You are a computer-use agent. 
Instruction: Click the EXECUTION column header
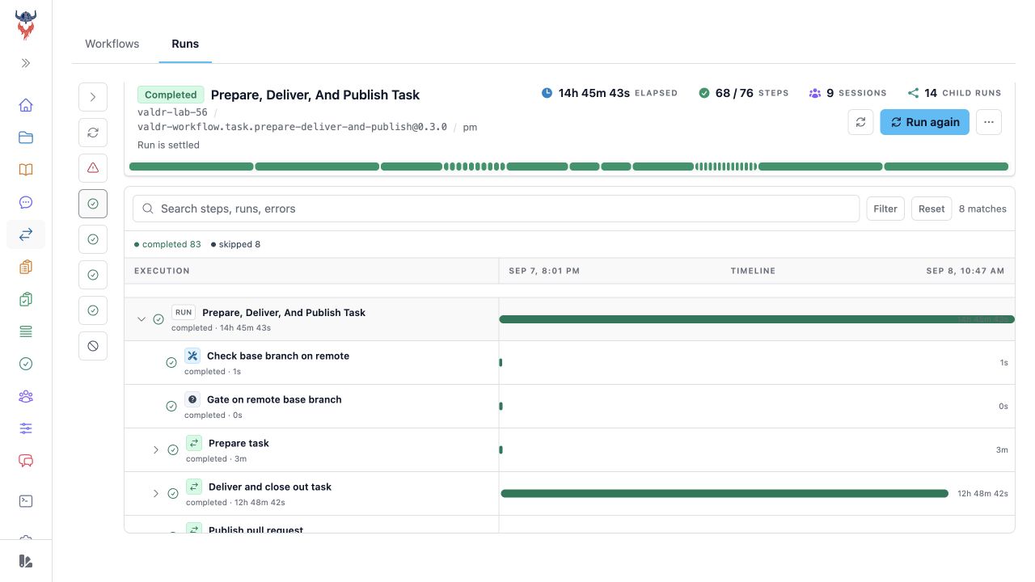click(162, 271)
